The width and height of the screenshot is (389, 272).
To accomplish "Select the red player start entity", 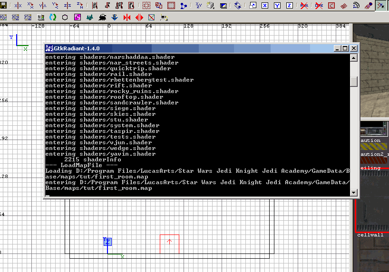I will tap(169, 244).
